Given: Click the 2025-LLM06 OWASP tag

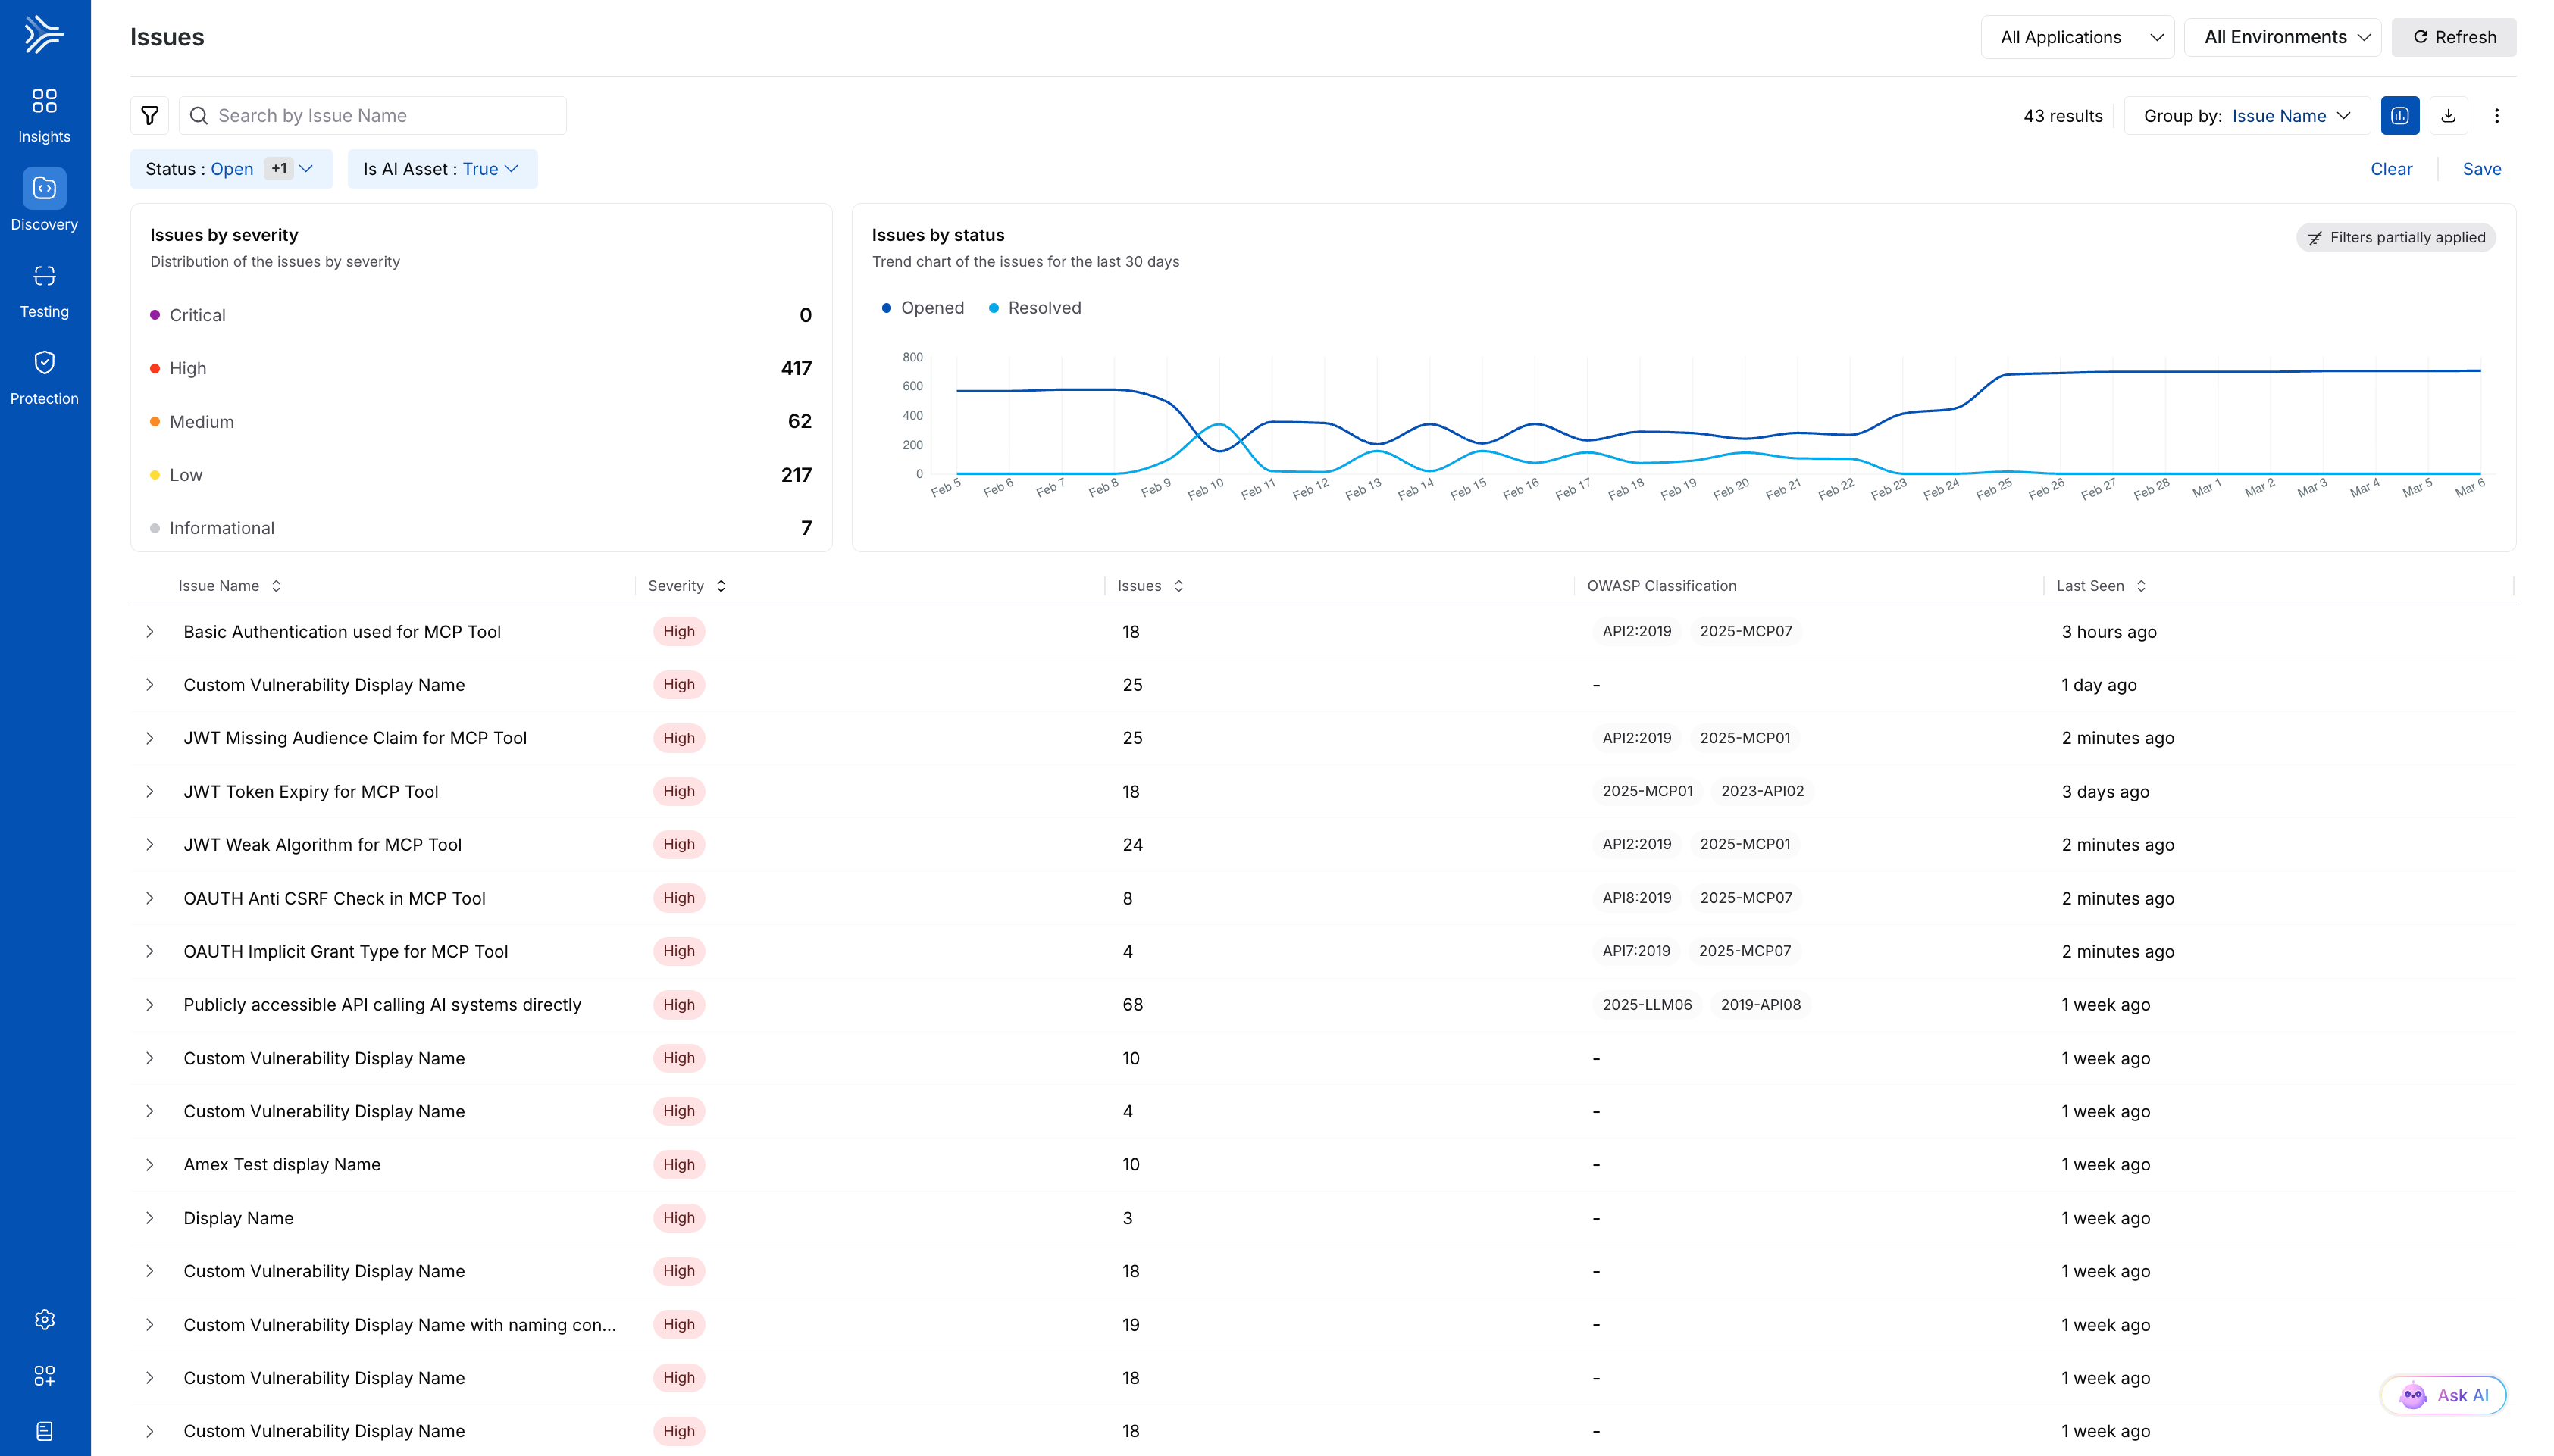Looking at the screenshot, I should coord(1647,1005).
